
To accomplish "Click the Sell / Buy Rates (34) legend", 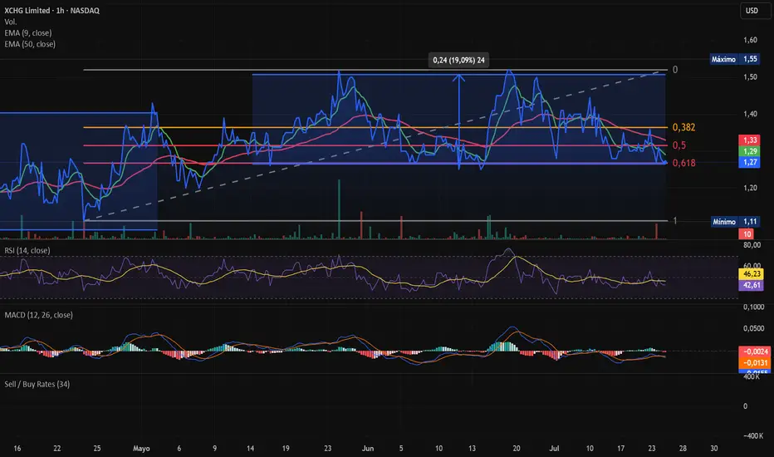I will 37,385.
